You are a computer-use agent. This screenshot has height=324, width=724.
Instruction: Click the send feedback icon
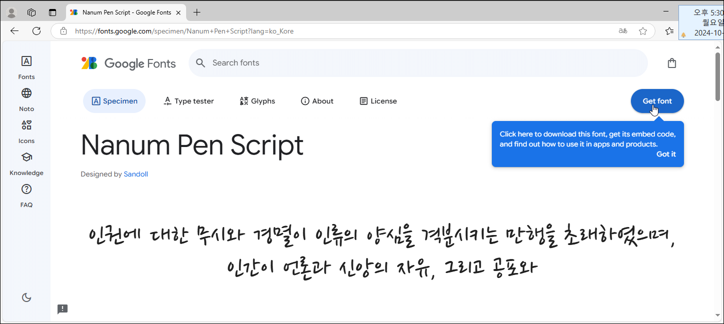coord(63,309)
